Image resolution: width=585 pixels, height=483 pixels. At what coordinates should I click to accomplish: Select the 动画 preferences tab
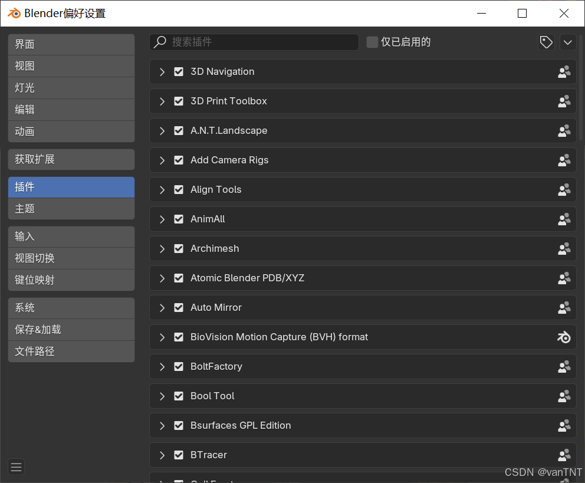[71, 132]
